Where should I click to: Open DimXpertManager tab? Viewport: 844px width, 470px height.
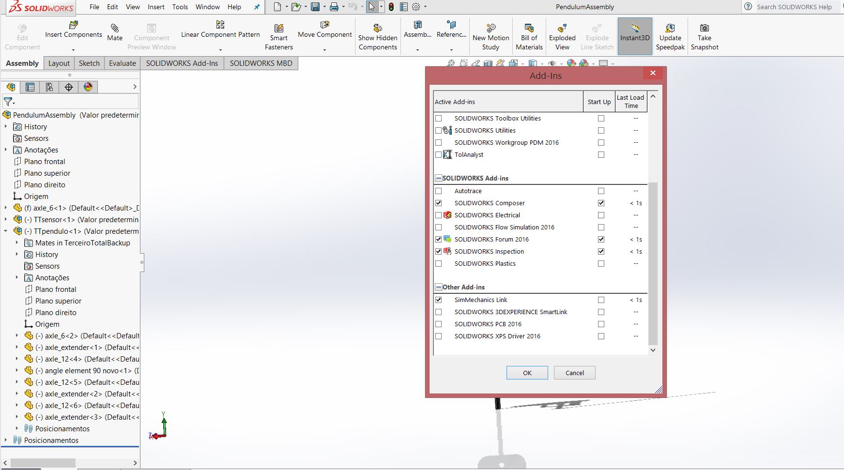click(69, 87)
